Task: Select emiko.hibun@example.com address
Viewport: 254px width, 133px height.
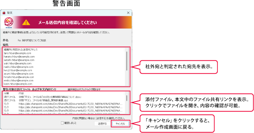Action: [18, 80]
